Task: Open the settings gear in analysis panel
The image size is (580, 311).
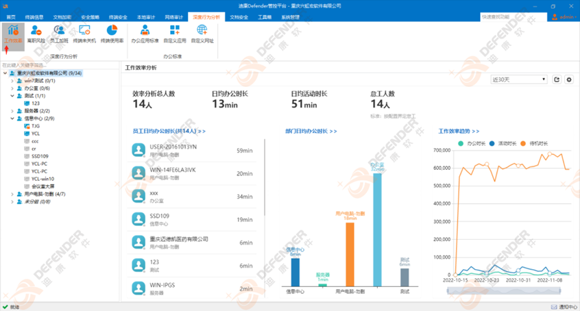Action: tap(568, 80)
